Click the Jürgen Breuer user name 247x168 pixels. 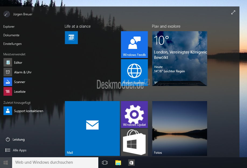pos(23,14)
